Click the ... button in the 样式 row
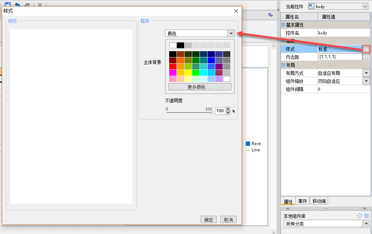 pyautogui.click(x=366, y=49)
